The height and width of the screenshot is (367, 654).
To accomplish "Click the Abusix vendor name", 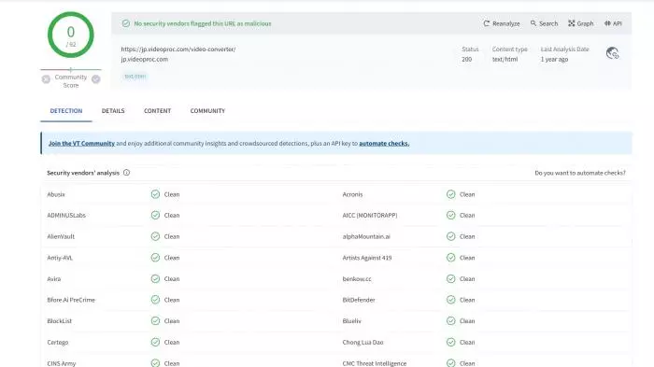I will 56,194.
